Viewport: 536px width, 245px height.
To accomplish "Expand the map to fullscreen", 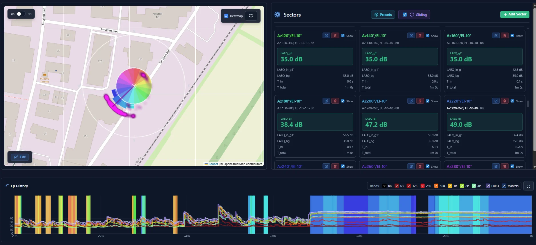I will pos(251,16).
